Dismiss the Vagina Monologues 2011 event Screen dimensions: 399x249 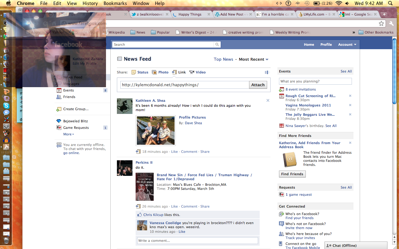pos(350,105)
